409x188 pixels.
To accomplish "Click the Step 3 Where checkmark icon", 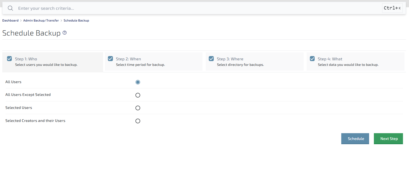I will tap(211, 59).
